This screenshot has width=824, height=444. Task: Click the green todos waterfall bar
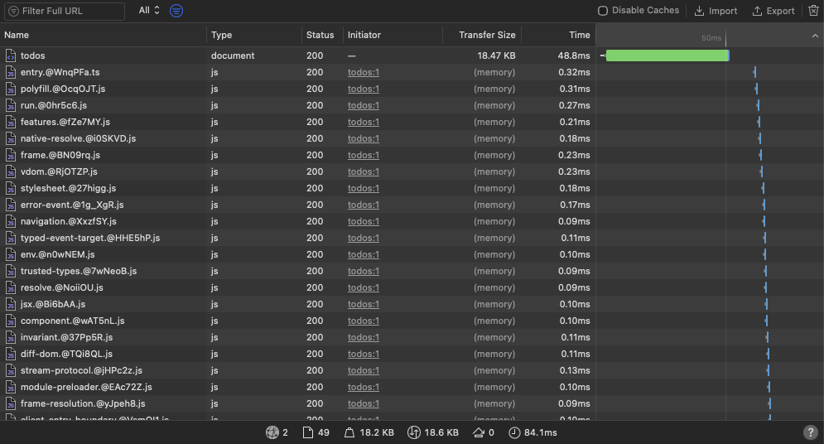click(x=667, y=55)
